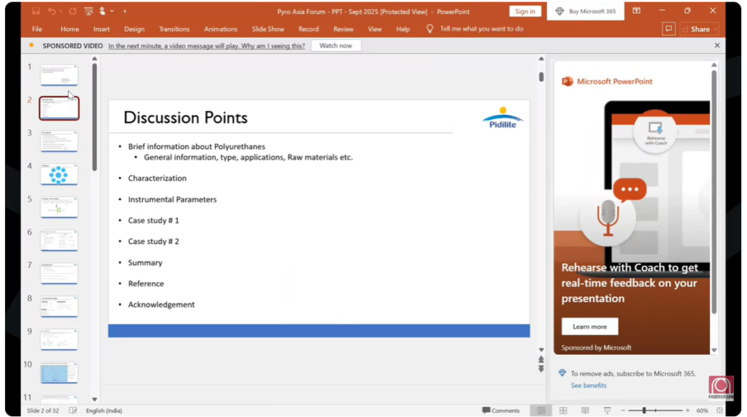Click the zoom slider in status bar
Screen dimensions: 747x417
pyautogui.click(x=644, y=411)
